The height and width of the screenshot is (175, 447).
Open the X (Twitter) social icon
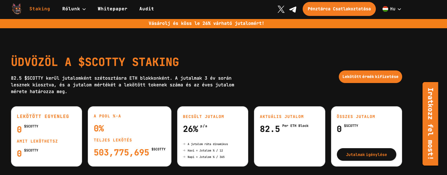click(281, 9)
